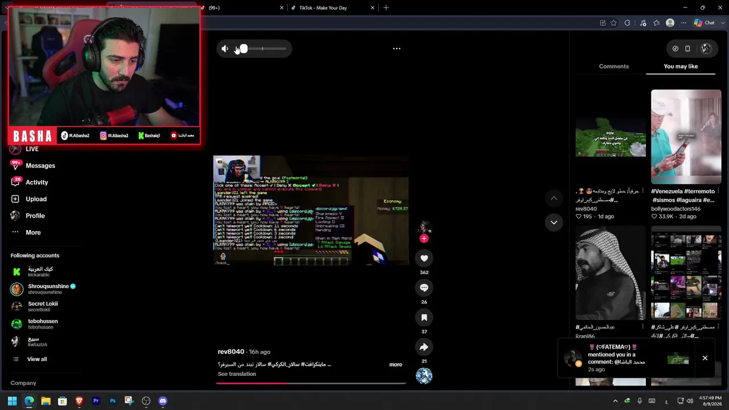Expand the caption with 'more'

pos(396,364)
